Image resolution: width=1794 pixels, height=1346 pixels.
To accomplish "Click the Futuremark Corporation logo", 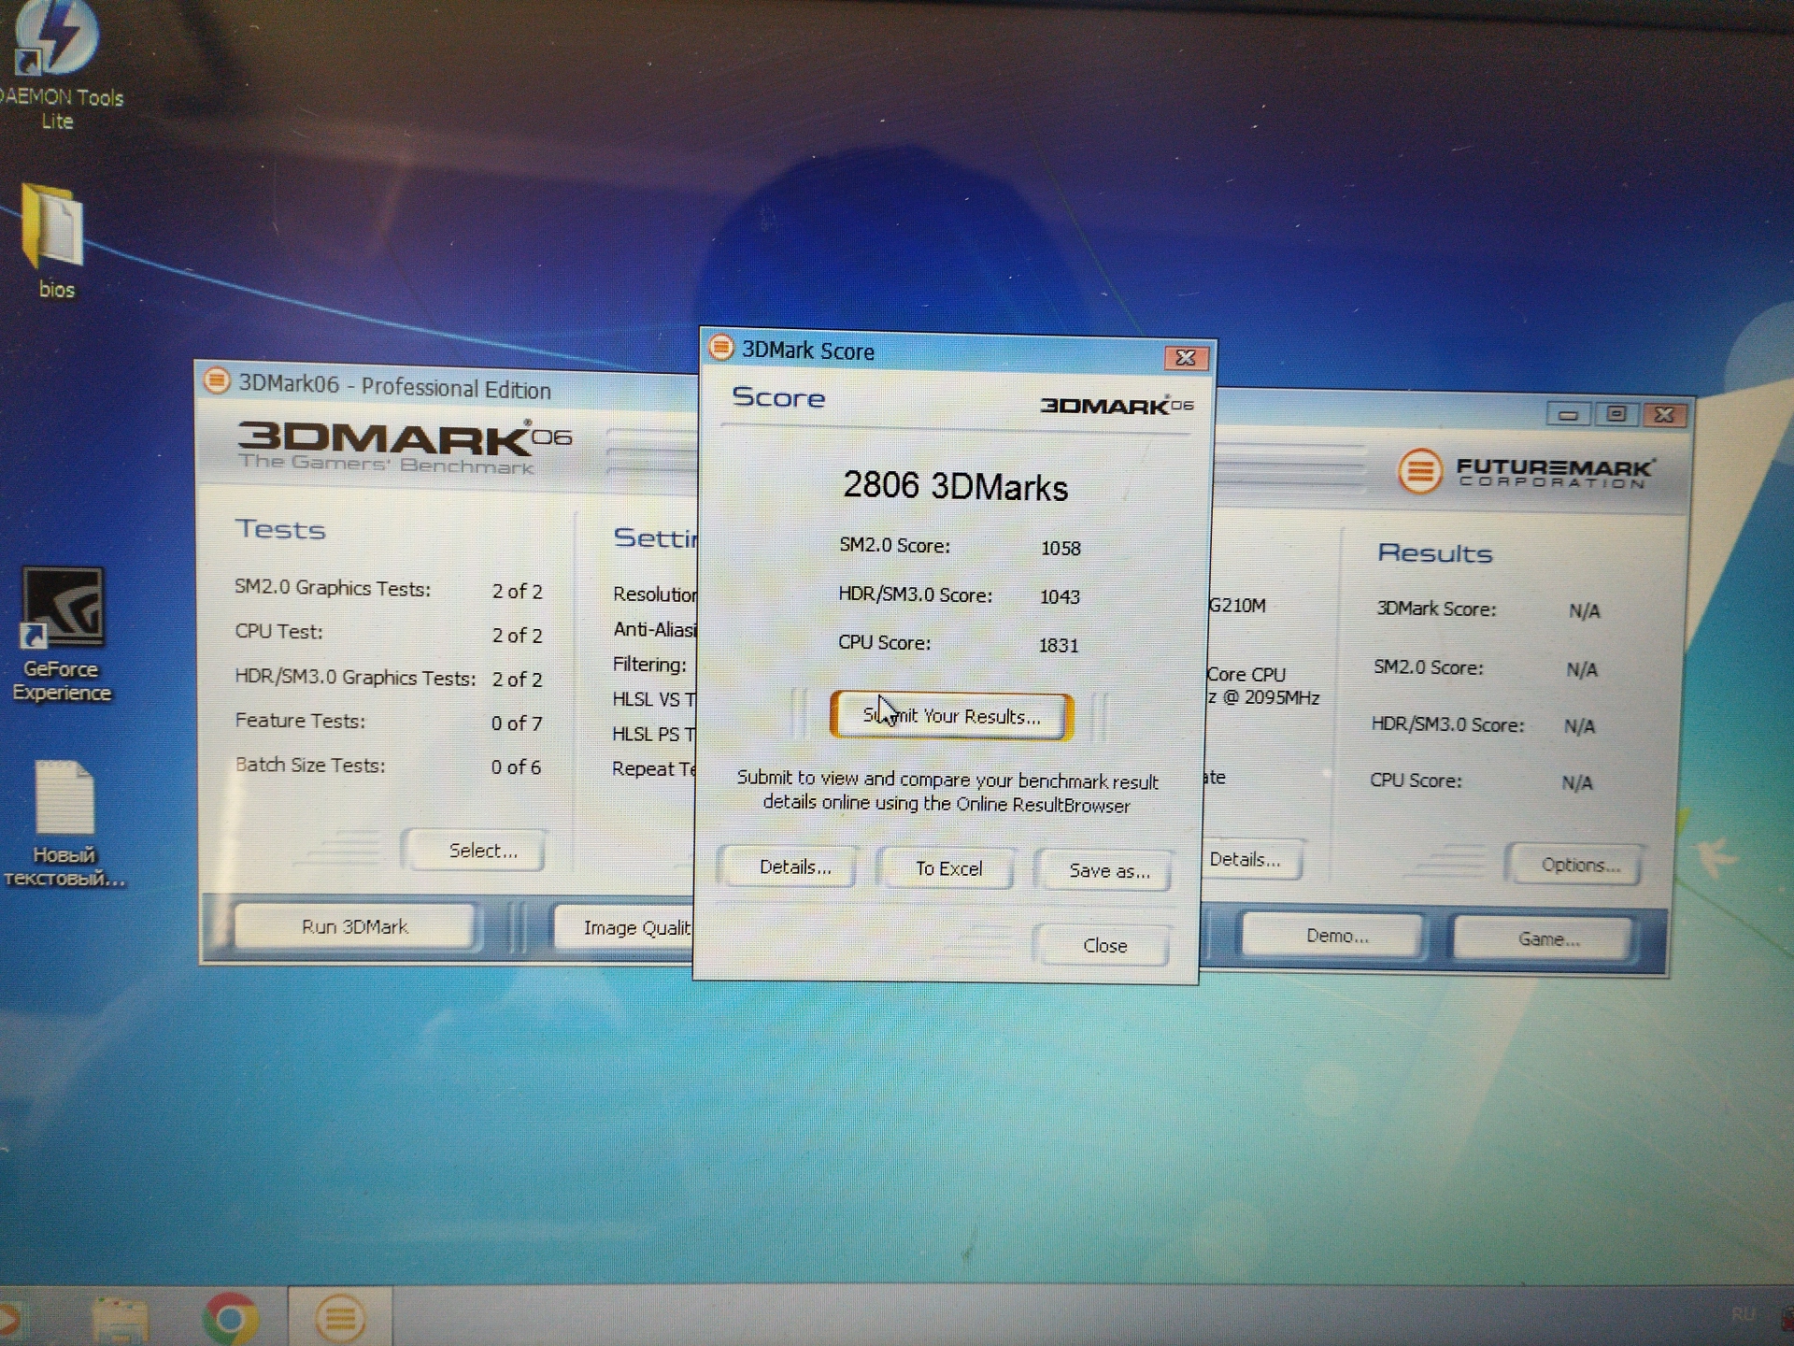I will tap(1526, 471).
